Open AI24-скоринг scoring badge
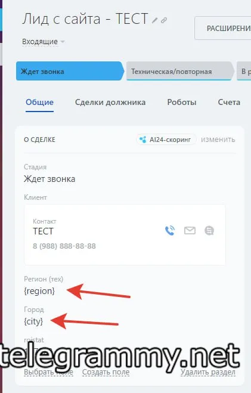The height and width of the screenshot is (393, 251). pyautogui.click(x=166, y=140)
